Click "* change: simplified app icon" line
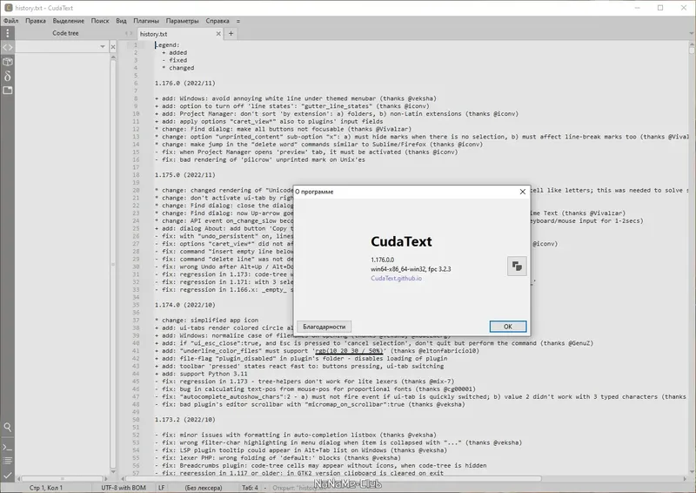This screenshot has height=493, width=696. pyautogui.click(x=206, y=320)
